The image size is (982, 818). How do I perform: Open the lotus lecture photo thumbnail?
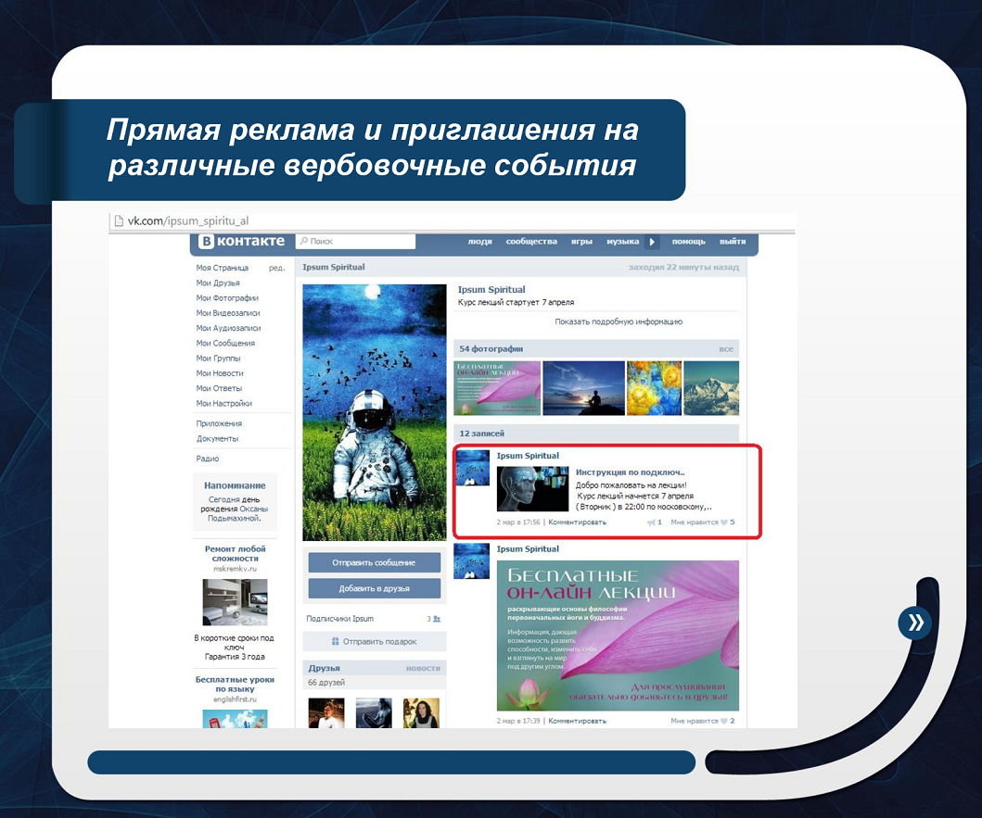click(x=497, y=388)
